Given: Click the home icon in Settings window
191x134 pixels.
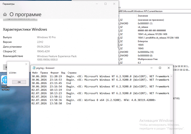Looking at the screenshot, I should coord(5,15).
